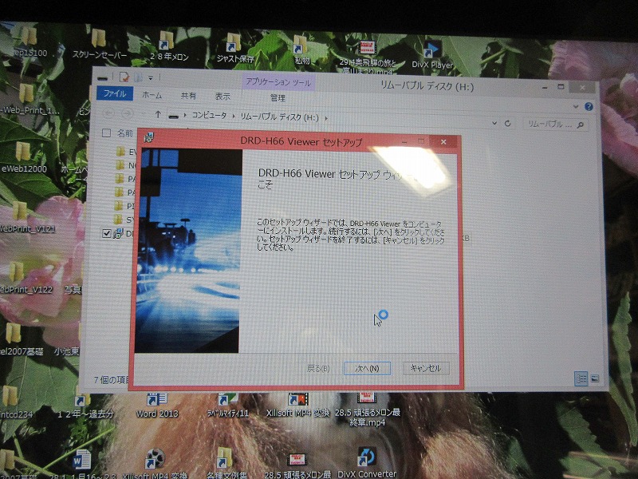Screen dimensions: 638x479
Task: Open the ファイル tab in Explorer
Action: tap(115, 93)
